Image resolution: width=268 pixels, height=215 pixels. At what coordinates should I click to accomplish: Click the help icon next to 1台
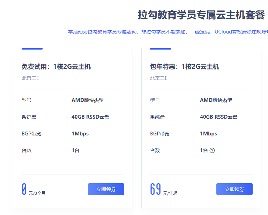coord(212,150)
